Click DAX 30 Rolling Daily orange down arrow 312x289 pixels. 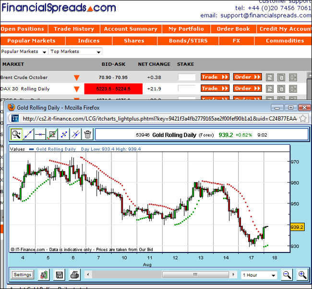point(77,89)
